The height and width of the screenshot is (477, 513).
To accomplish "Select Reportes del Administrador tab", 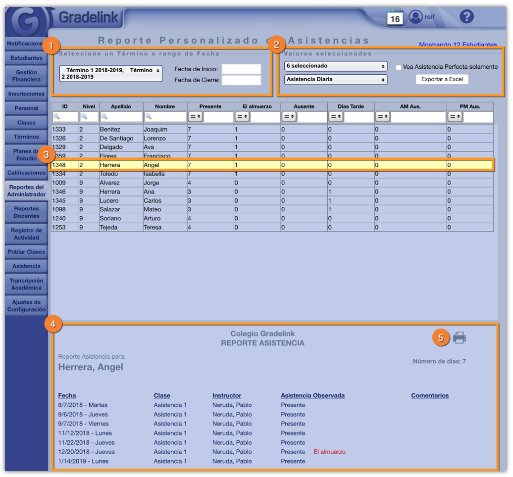I will click(x=26, y=191).
